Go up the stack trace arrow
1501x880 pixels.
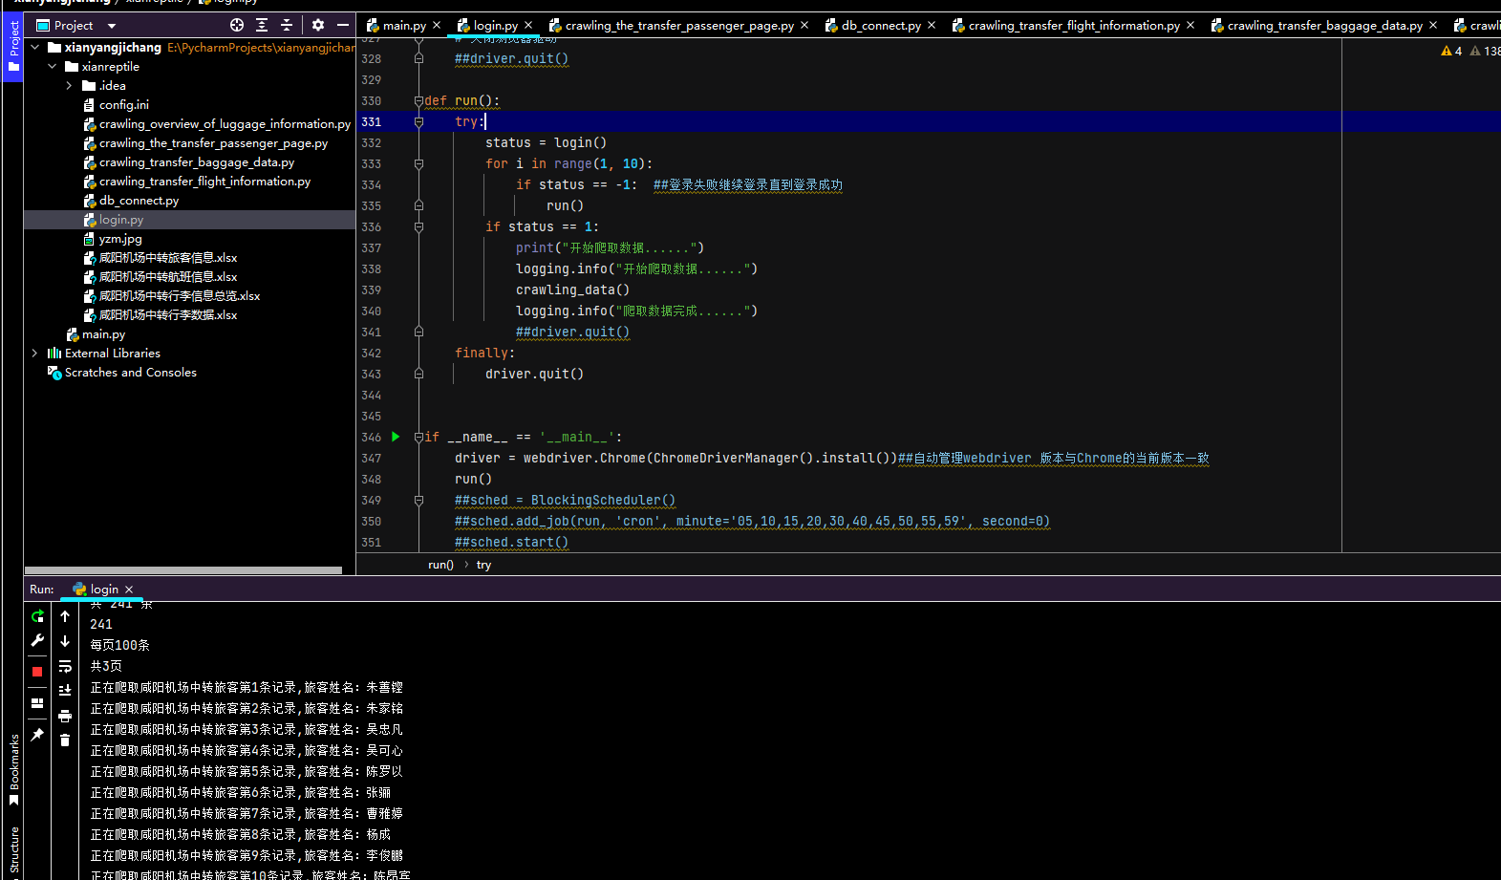[65, 616]
